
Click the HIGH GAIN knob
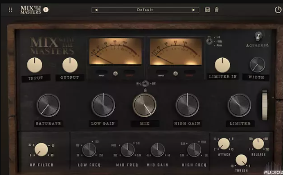click(187, 105)
